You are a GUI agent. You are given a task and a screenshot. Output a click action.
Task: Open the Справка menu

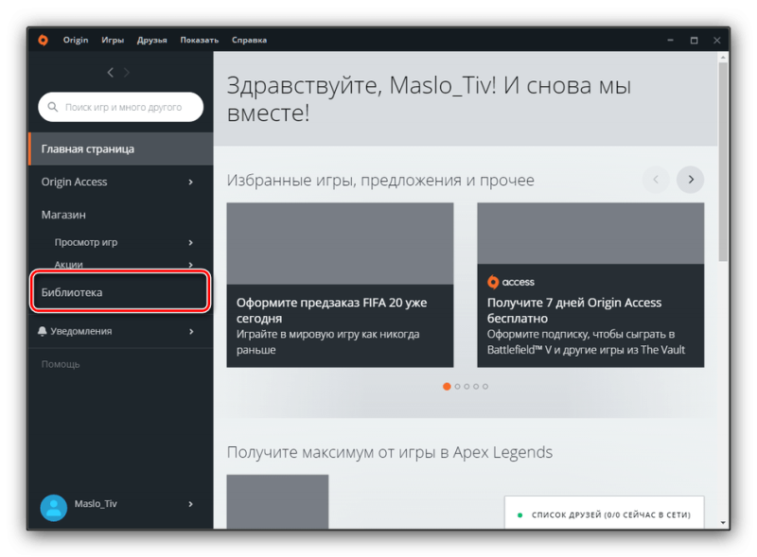[x=249, y=40]
